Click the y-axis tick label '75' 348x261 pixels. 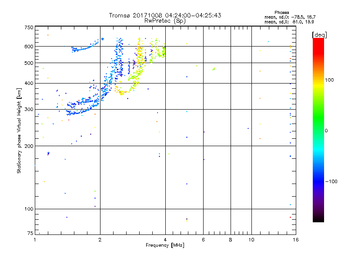[30, 233]
